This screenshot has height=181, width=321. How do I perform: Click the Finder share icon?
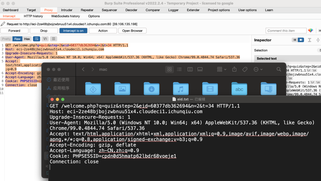[x=234, y=69]
